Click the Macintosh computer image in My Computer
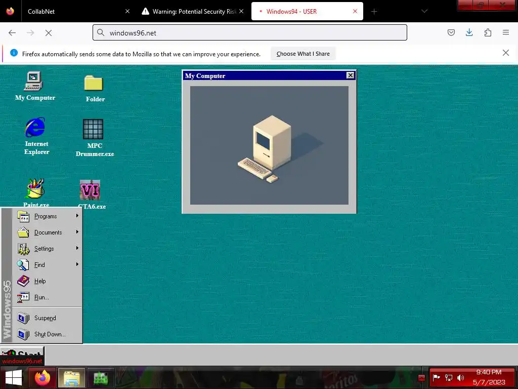Viewport: 518px width, 389px height. click(269, 145)
